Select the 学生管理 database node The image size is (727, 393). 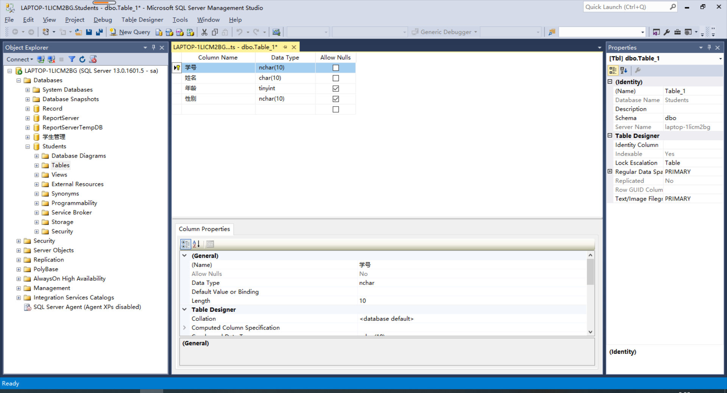[x=54, y=137]
